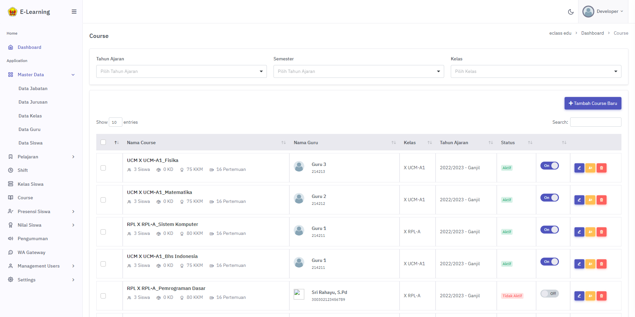
Task: Open the Pilih Kelas dropdown
Action: 536,72
